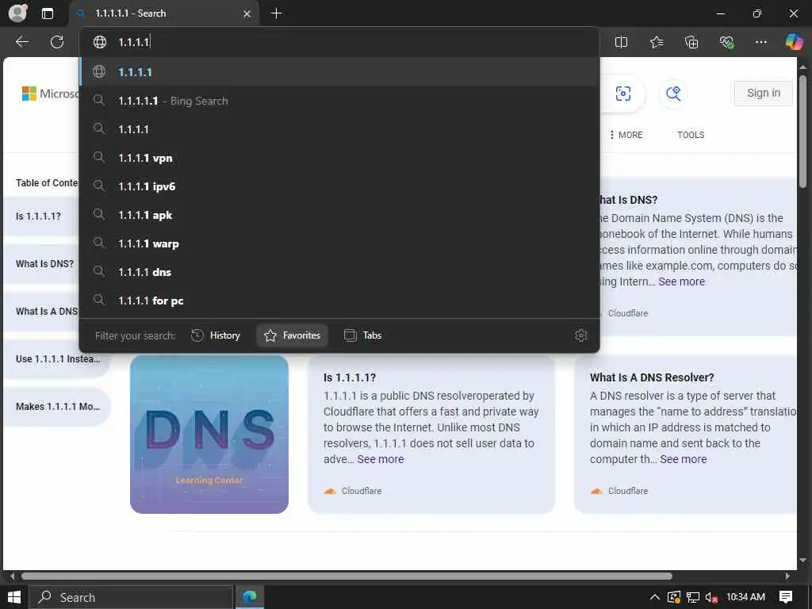Open the DNS Learning Center thumbnail
The image size is (812, 609).
(x=209, y=435)
